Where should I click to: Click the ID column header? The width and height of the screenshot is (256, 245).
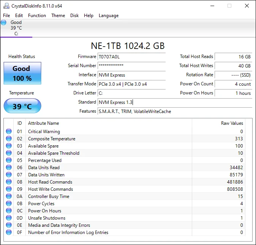(19, 123)
